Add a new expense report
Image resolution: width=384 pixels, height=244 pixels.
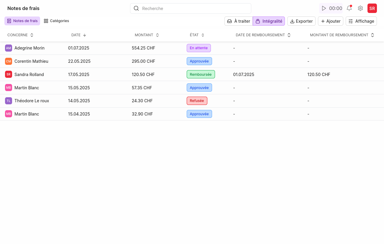[x=330, y=21]
